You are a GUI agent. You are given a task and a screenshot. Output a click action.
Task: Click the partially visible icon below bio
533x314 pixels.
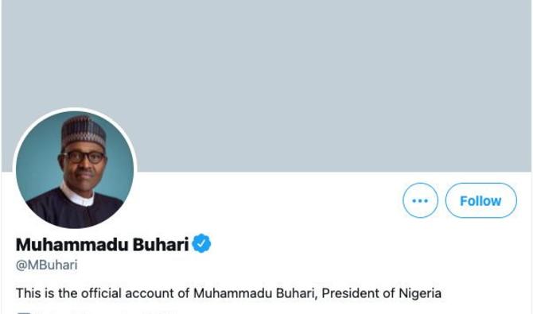pyautogui.click(x=23, y=312)
